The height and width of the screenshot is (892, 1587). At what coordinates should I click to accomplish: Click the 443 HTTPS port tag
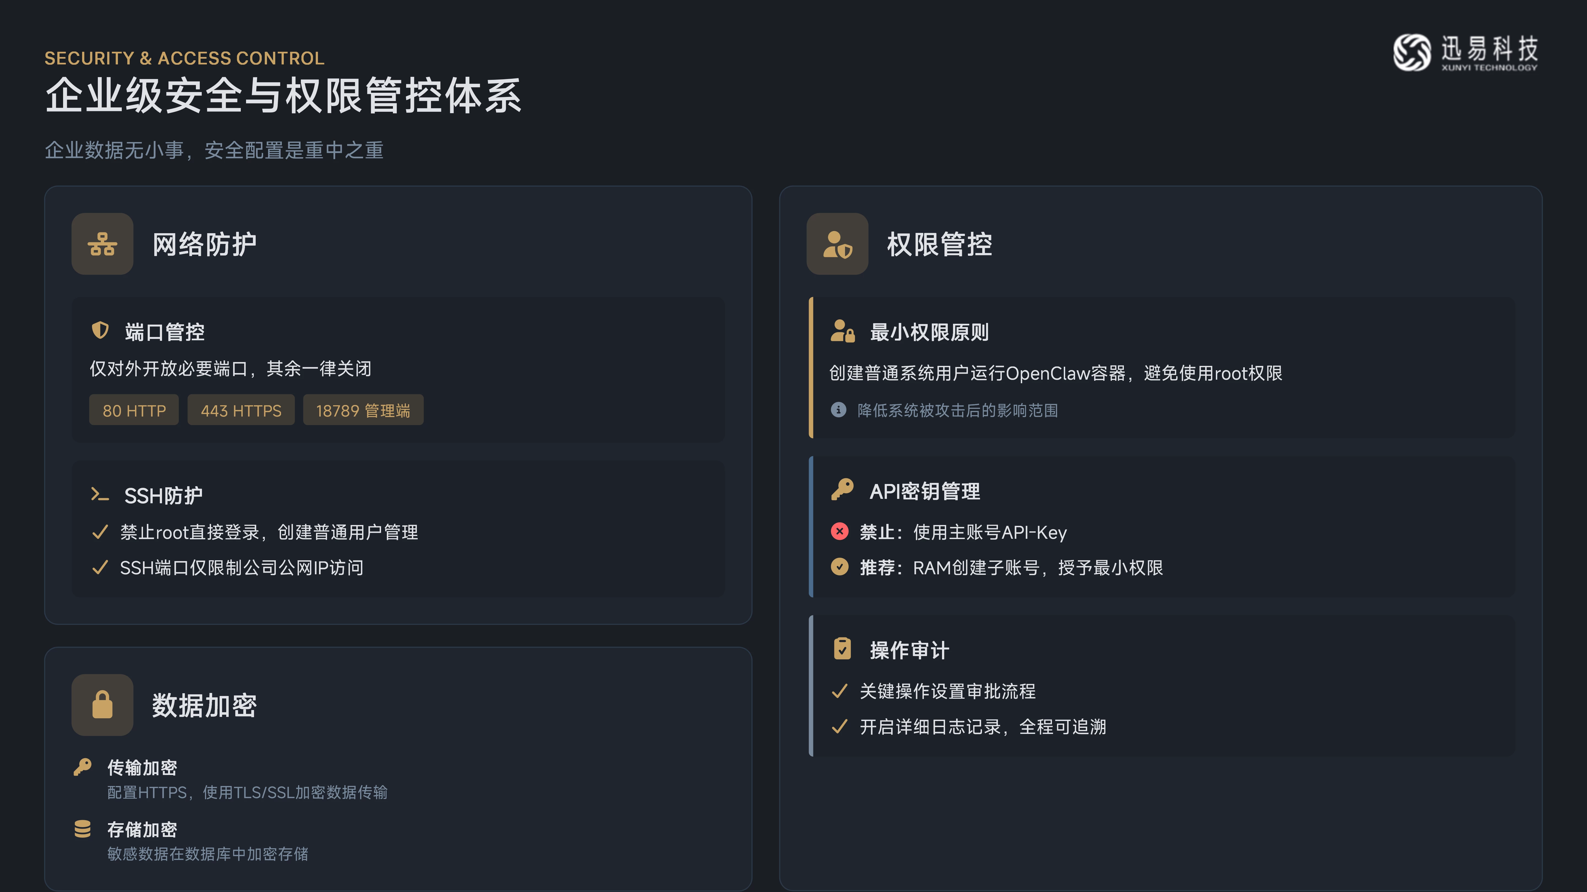[241, 410]
